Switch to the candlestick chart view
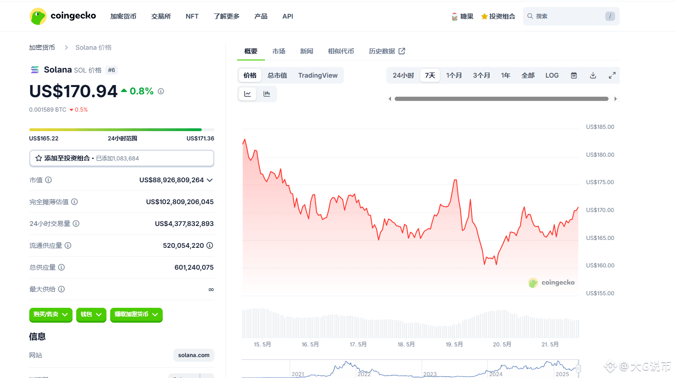This screenshot has height=378, width=675. tap(267, 94)
